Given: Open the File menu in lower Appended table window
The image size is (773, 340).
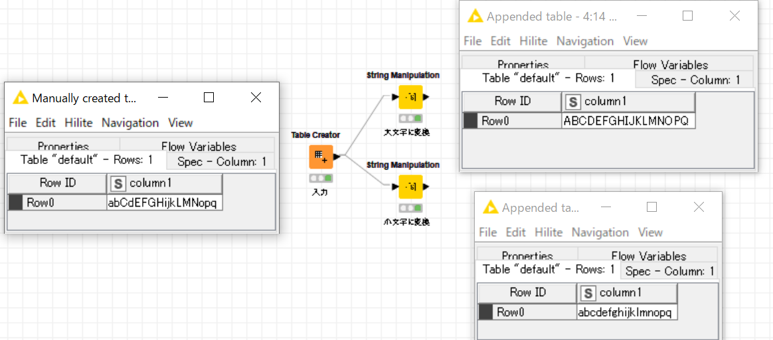Looking at the screenshot, I should point(488,232).
